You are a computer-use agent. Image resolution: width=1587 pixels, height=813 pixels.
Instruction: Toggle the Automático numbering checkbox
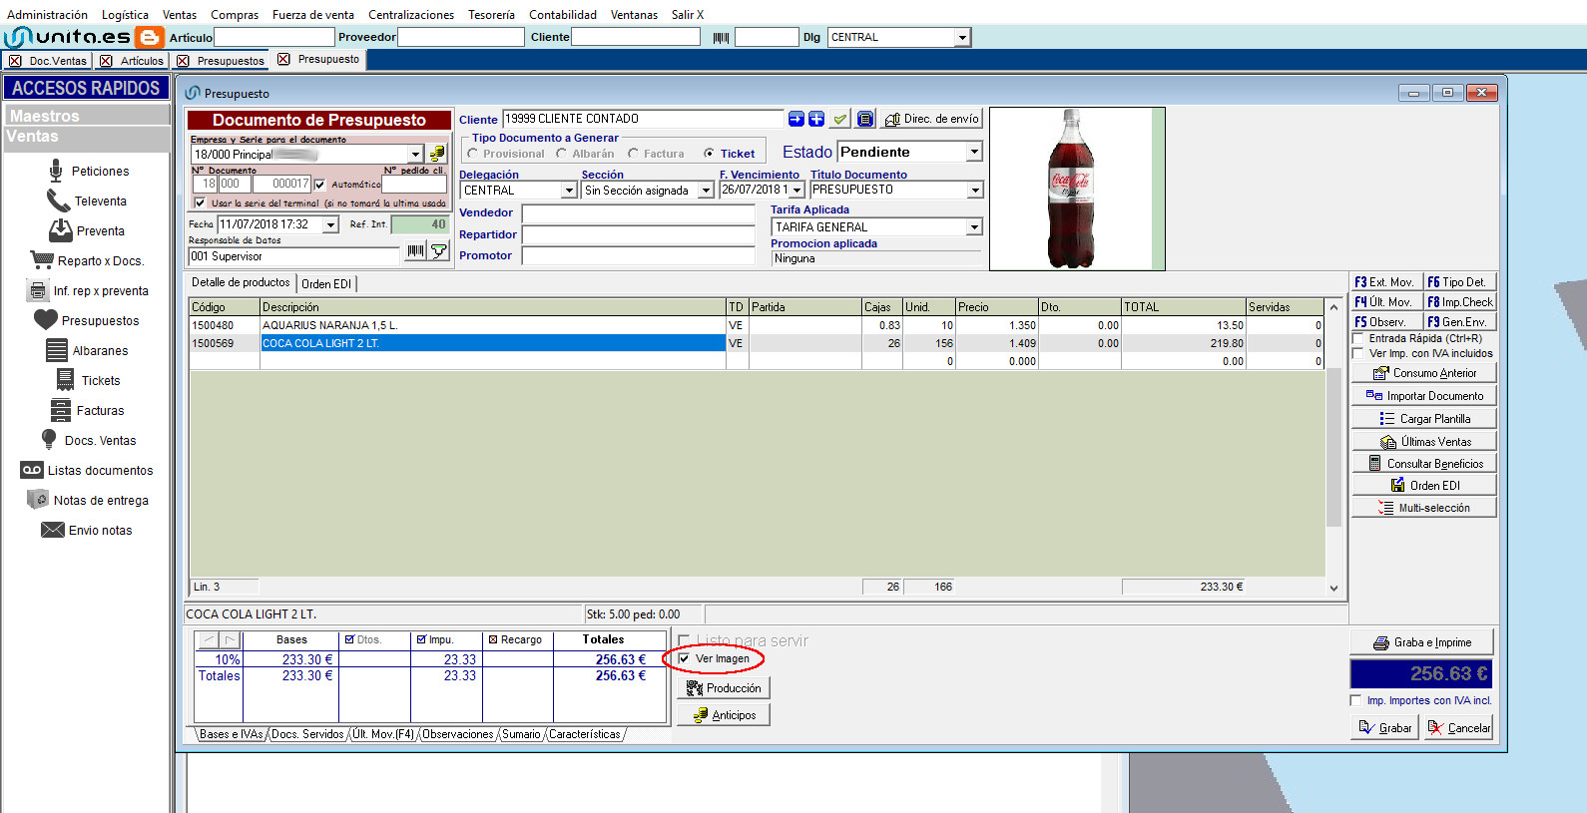coord(319,185)
